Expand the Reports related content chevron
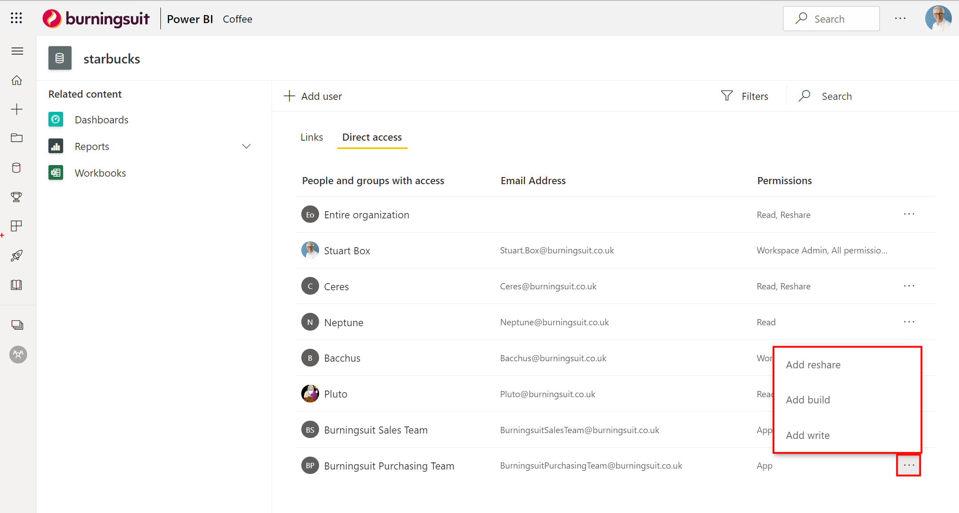Viewport: 959px width, 513px height. tap(246, 146)
